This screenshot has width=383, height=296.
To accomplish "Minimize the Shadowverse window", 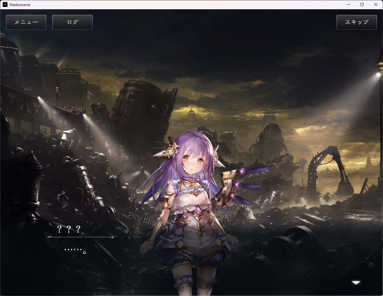I will click(x=349, y=4).
